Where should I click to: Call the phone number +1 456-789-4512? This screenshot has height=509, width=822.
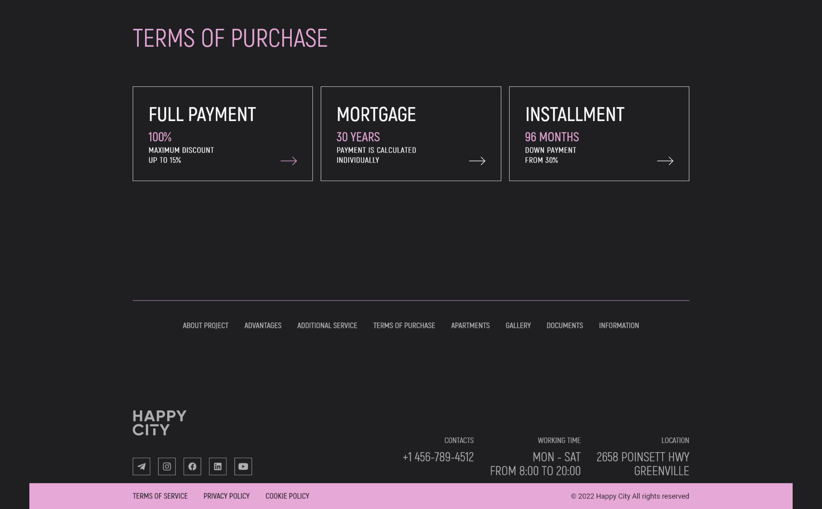(x=438, y=457)
